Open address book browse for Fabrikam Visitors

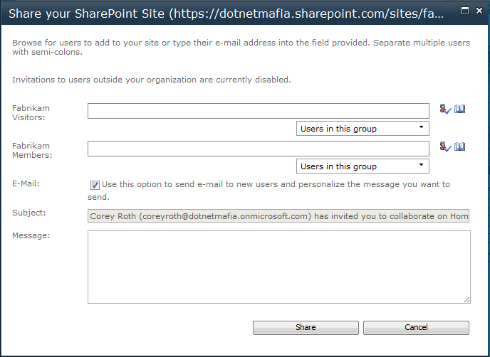[x=459, y=109]
